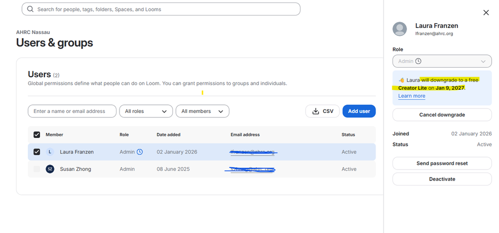Click the download icon on CSV button
The image size is (499, 233).
click(x=315, y=111)
